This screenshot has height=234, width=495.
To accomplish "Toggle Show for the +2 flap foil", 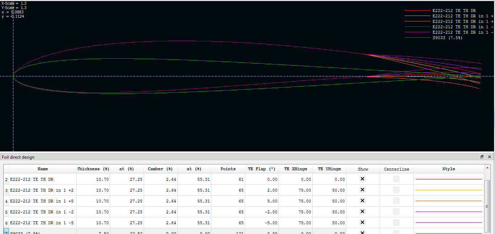I will [x=362, y=190].
